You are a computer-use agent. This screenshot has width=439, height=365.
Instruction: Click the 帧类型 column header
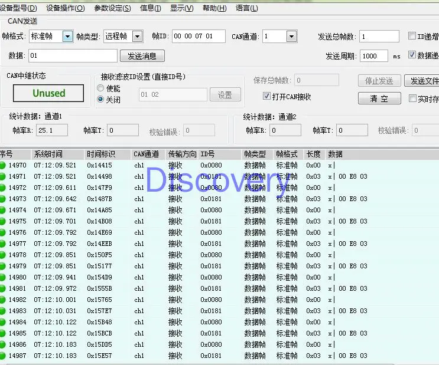[257, 154]
